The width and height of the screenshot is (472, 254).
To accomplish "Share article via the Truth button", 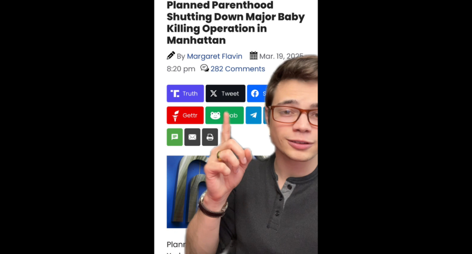I will pos(185,94).
